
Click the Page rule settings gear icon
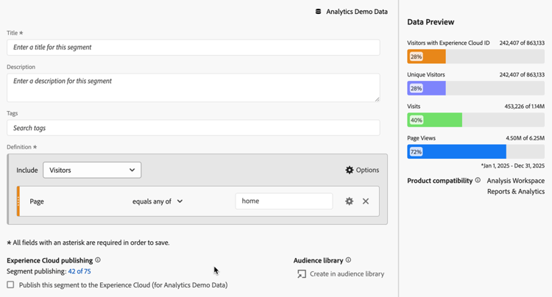350,201
